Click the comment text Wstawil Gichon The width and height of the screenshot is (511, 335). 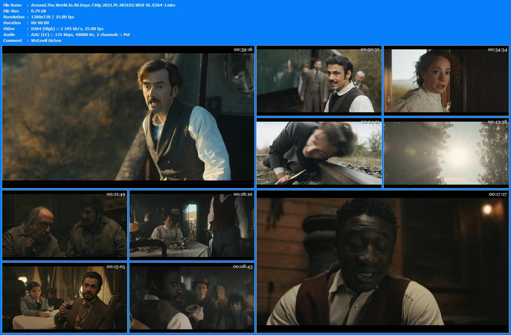[x=46, y=40]
